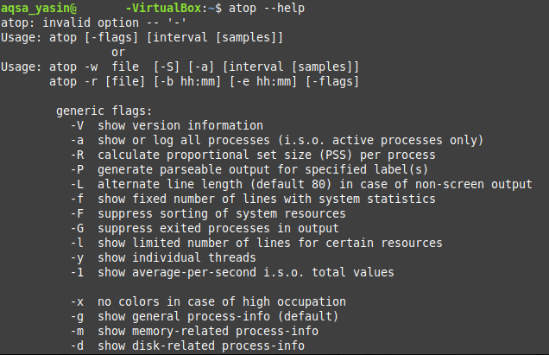Click the 'generic flags:' heading

[x=104, y=111]
